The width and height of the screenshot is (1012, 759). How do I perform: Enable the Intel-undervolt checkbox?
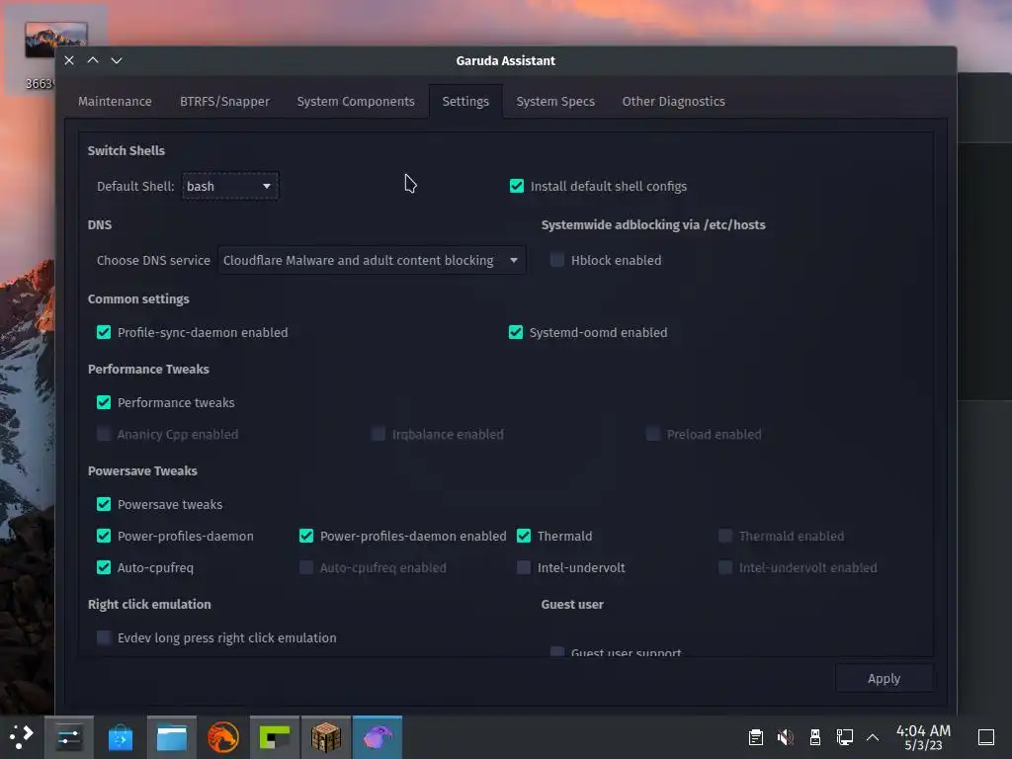point(524,567)
